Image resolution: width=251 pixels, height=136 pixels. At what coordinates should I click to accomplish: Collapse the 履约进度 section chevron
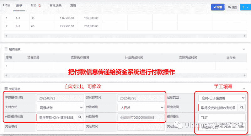point(244,49)
